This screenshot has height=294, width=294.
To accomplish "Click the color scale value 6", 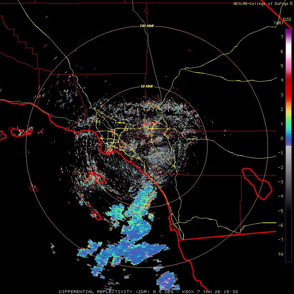I will click(282, 51).
